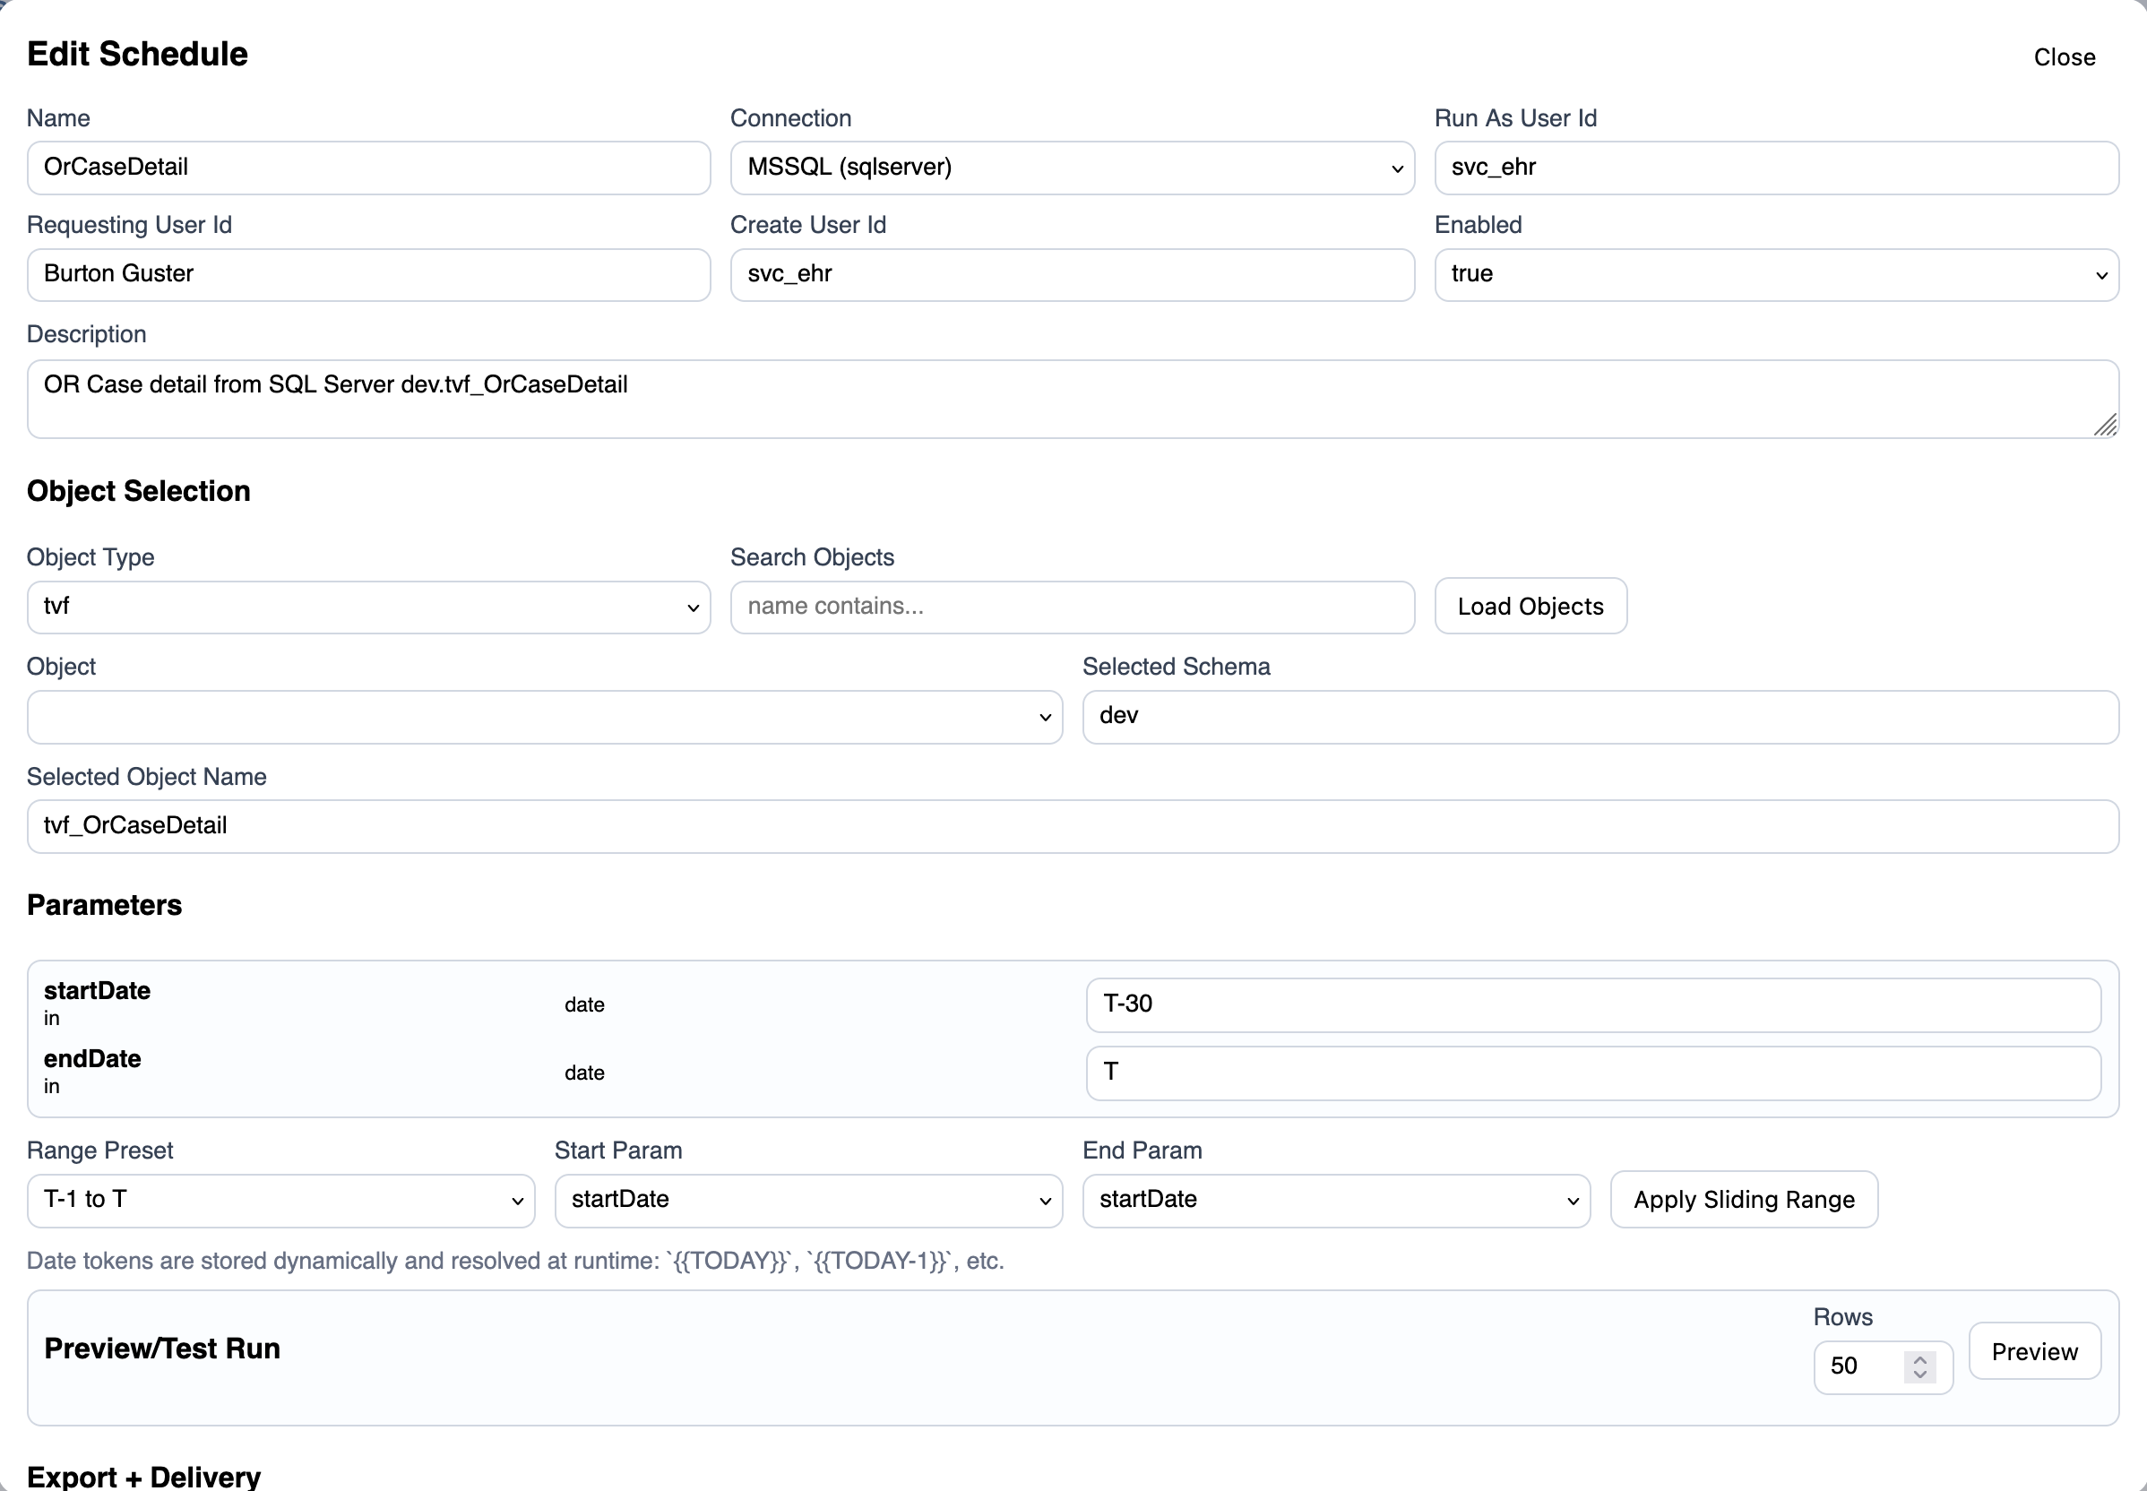Image resolution: width=2147 pixels, height=1491 pixels.
Task: Run the Preview test
Action: [x=2033, y=1351]
